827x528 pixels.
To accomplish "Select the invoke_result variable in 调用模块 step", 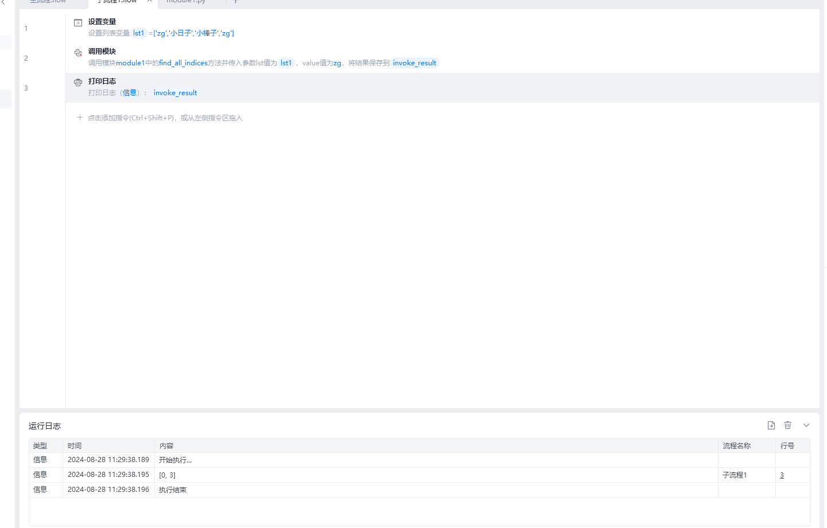I will pyautogui.click(x=415, y=63).
